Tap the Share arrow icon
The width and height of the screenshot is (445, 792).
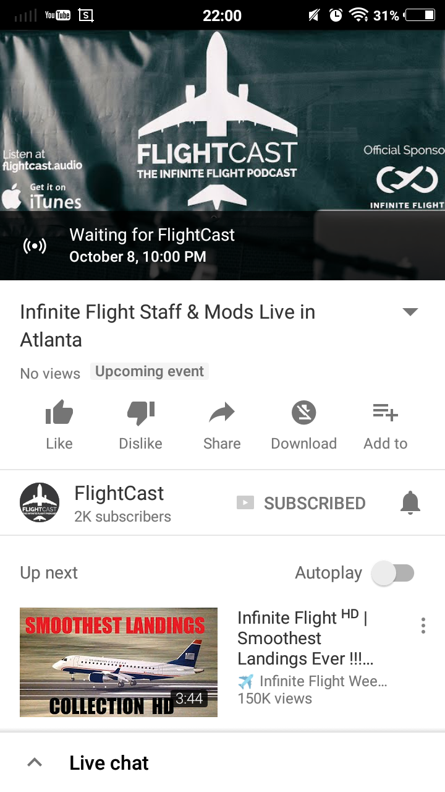tap(222, 413)
